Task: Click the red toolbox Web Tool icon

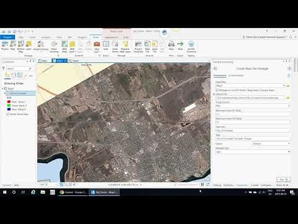Action: (97, 44)
